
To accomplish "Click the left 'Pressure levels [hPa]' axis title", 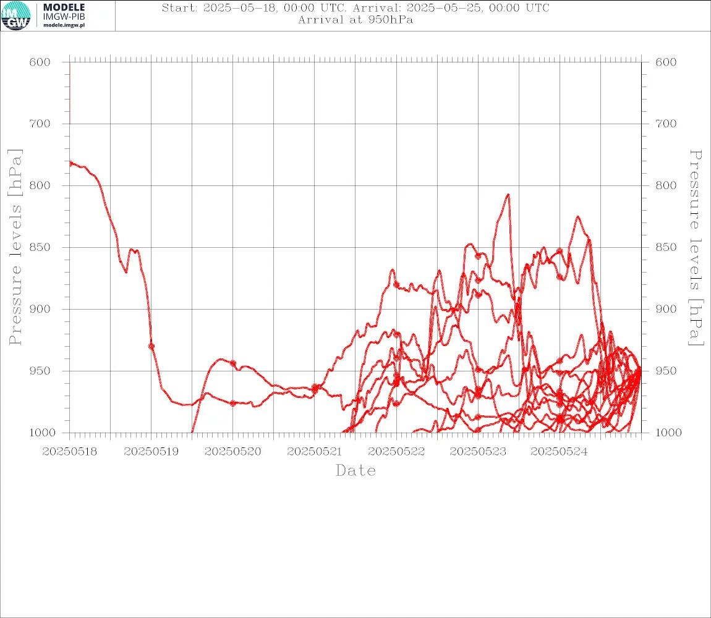I will coord(15,247).
